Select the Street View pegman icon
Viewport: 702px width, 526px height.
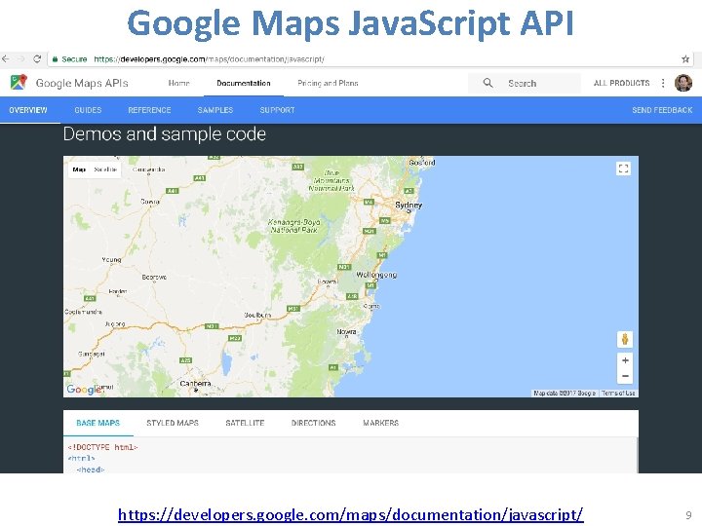pyautogui.click(x=625, y=339)
